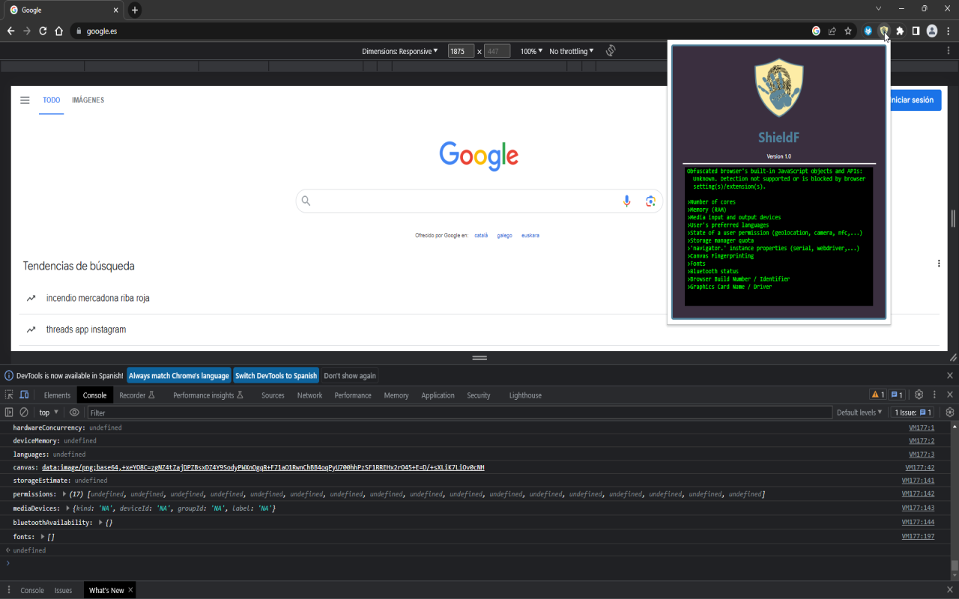This screenshot has width=959, height=599.
Task: Open the canvas data:image/png link
Action: [x=263, y=467]
